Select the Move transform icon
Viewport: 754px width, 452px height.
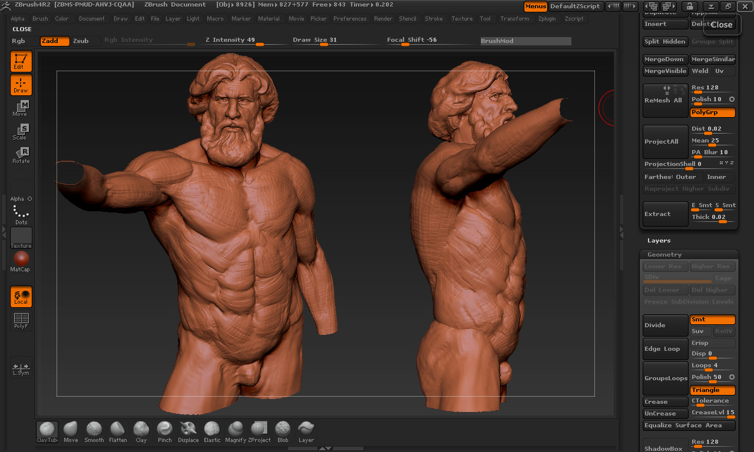pyautogui.click(x=21, y=108)
